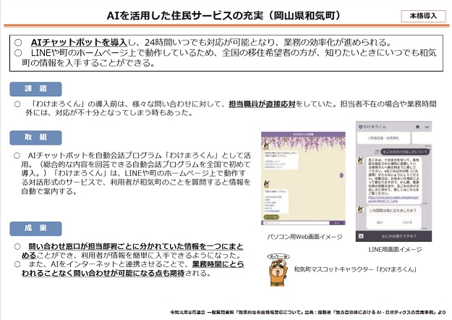Image resolution: width=452 pixels, height=320 pixels.
Task: Click the PC web chat purple header bar
Action: pyautogui.click(x=303, y=134)
